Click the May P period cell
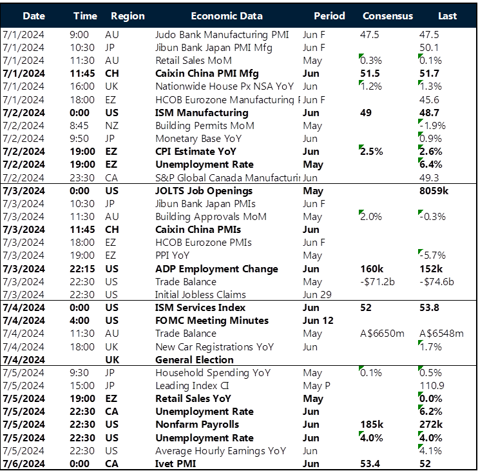This screenshot has width=478, height=471. point(316,386)
